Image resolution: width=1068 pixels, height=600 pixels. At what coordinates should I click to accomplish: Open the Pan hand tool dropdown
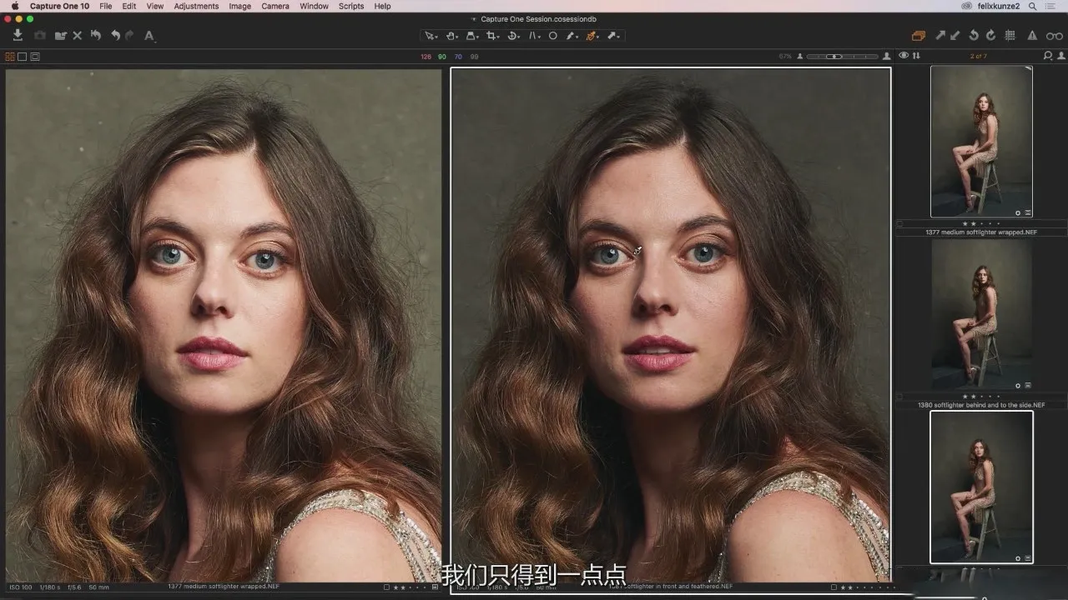[451, 36]
